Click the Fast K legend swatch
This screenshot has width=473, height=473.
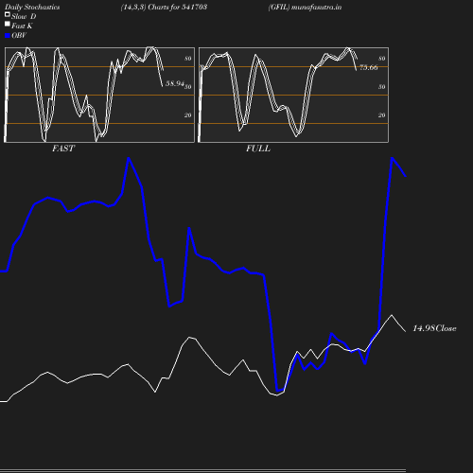coord(8,24)
